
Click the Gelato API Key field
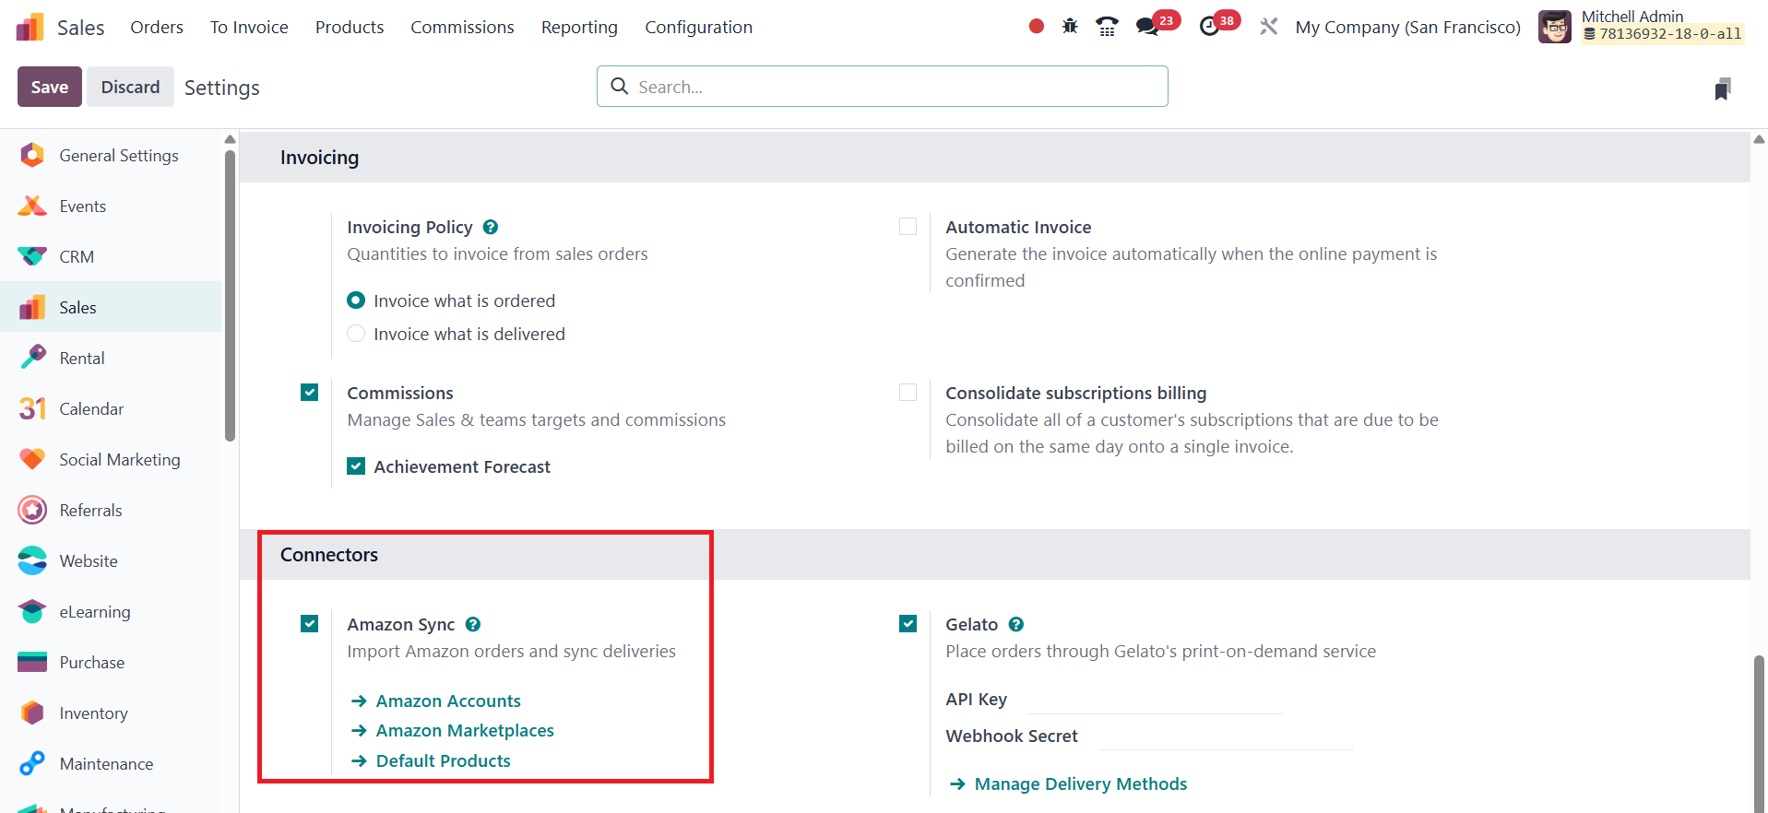tap(1155, 700)
